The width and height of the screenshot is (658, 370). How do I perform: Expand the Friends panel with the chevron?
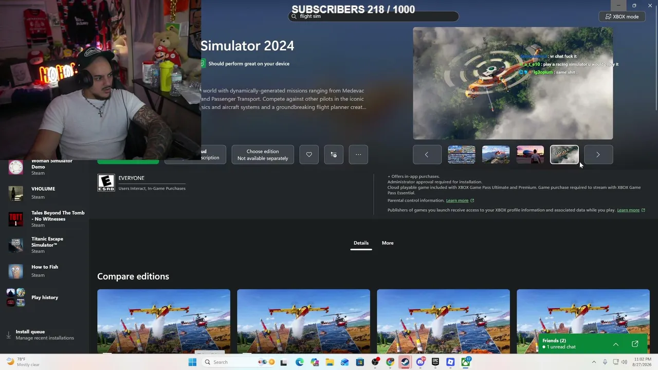(x=616, y=344)
